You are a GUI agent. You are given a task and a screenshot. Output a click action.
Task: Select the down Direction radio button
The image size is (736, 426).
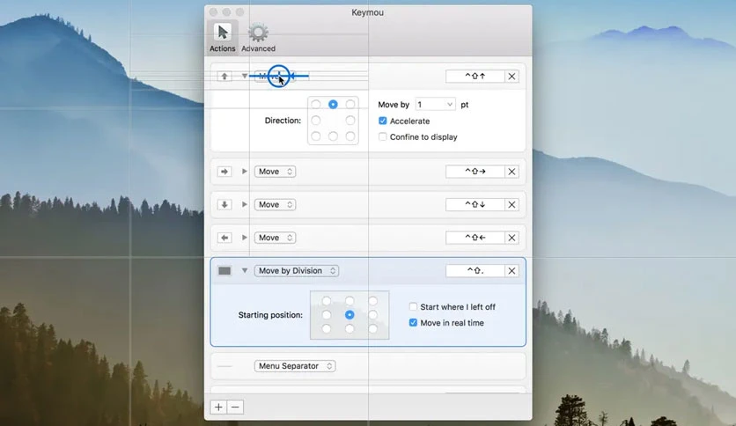coord(333,136)
